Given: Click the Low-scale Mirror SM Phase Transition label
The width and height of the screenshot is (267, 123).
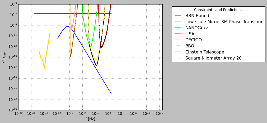Looking at the screenshot, I should click(224, 22).
